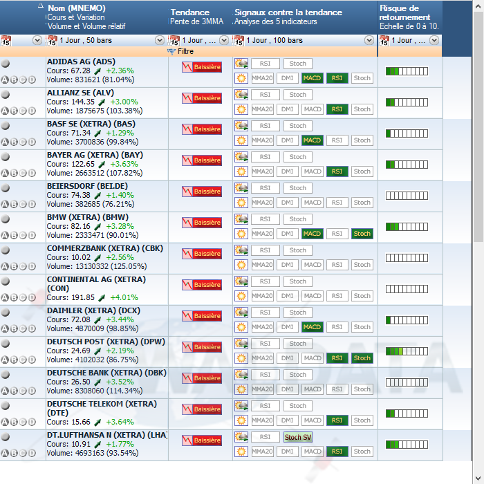
Task: Click the B circle icon in ALLIANZ SE row
Action: (x=14, y=111)
